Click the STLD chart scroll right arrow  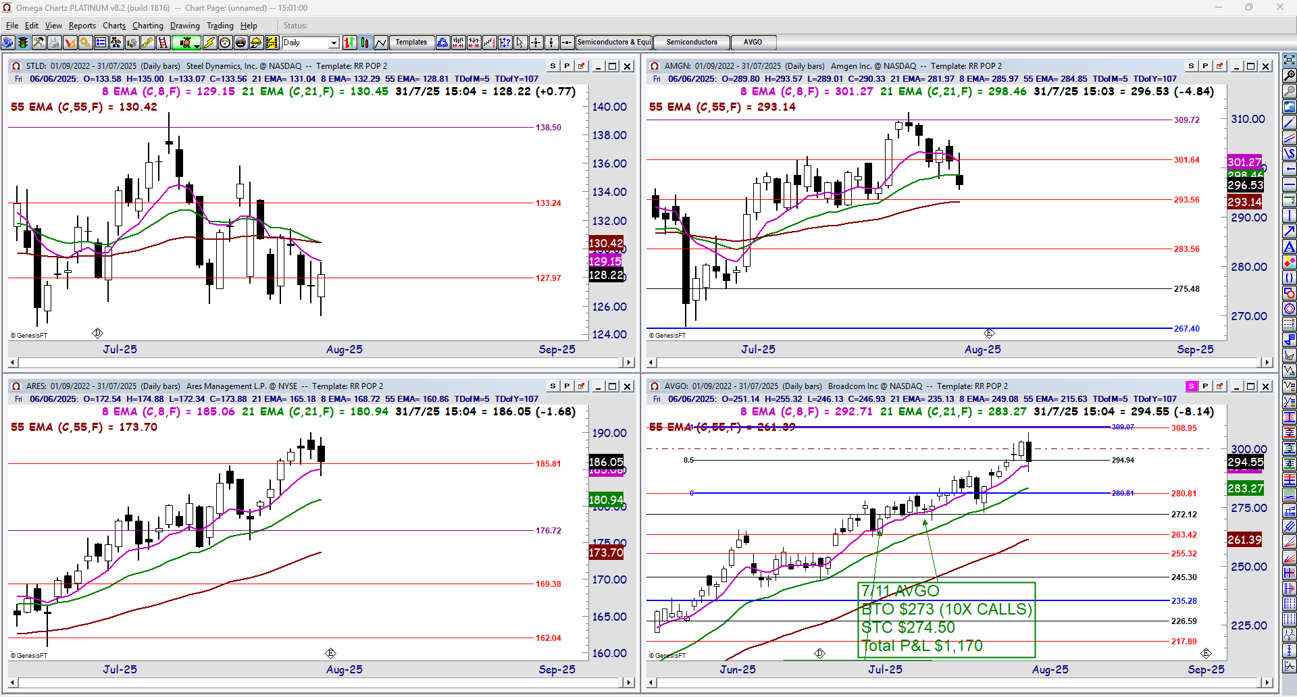pyautogui.click(x=628, y=363)
